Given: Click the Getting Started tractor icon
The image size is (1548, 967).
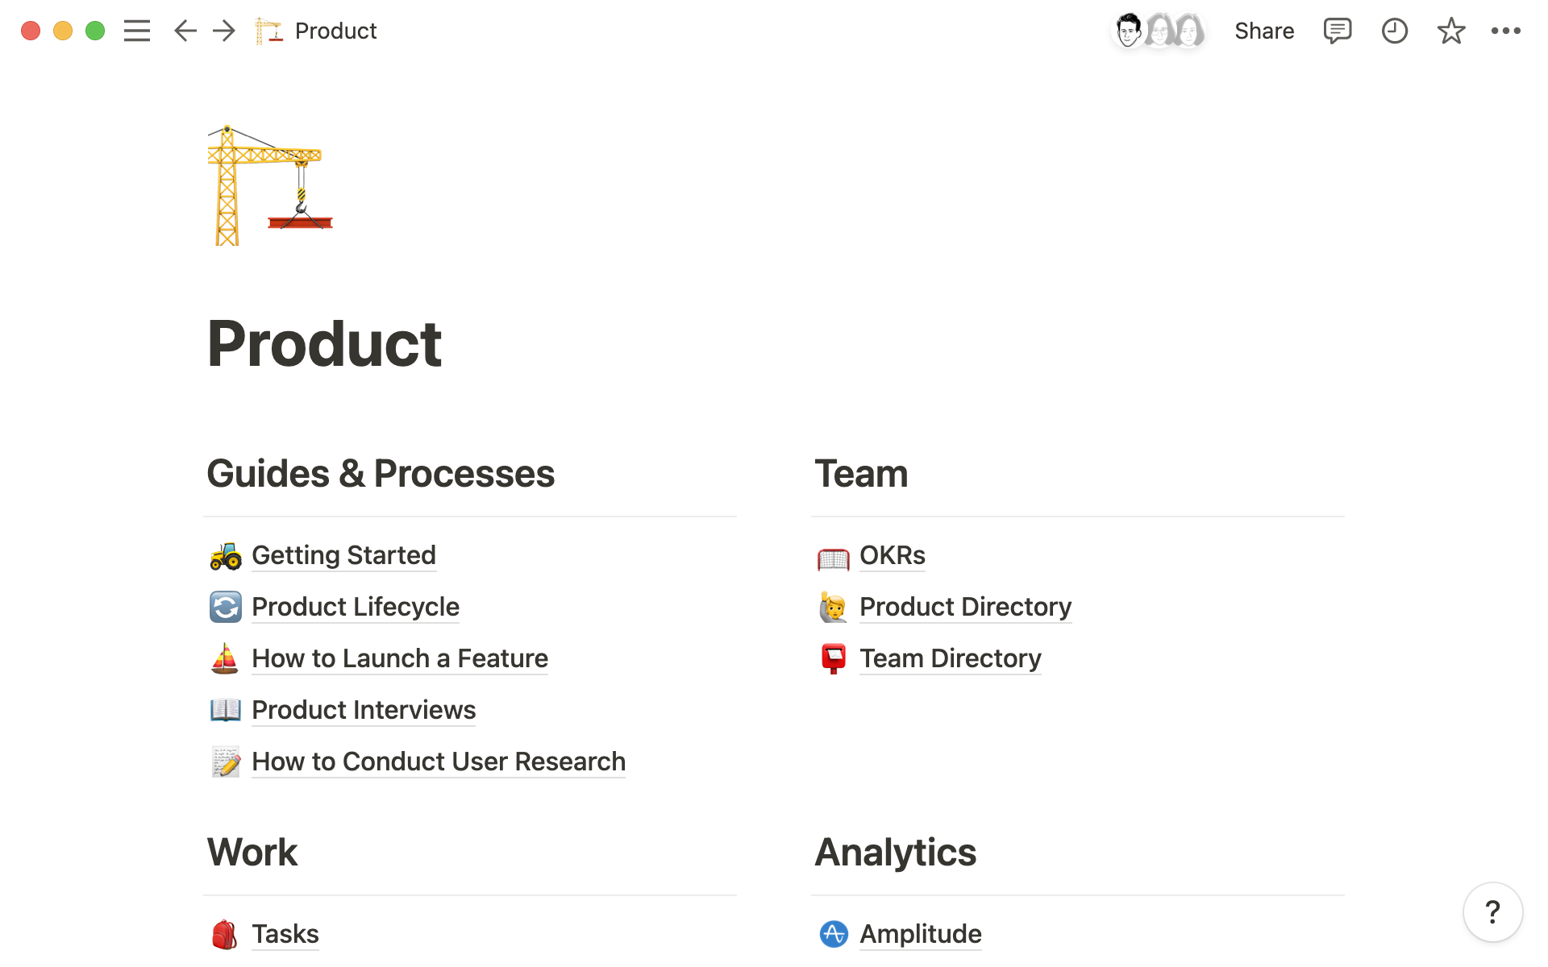Looking at the screenshot, I should [224, 554].
